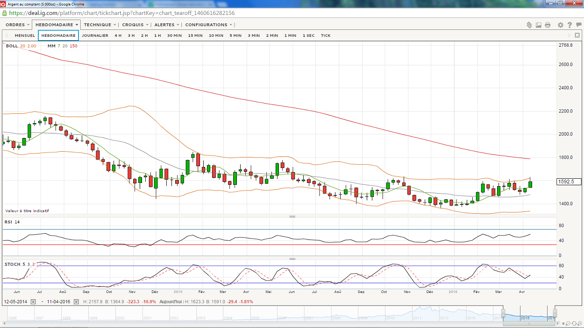Expand the ORDRES dropdown menu
Viewport: 584px width, 328px height.
point(17,25)
